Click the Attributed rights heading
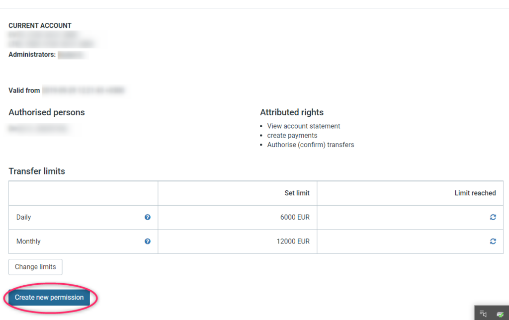The height and width of the screenshot is (320, 509). (292, 112)
